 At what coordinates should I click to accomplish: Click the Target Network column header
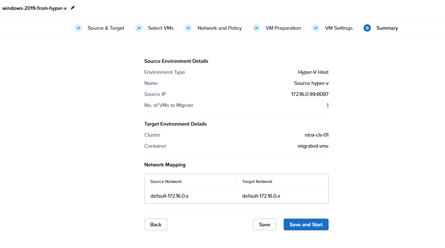[x=257, y=181]
